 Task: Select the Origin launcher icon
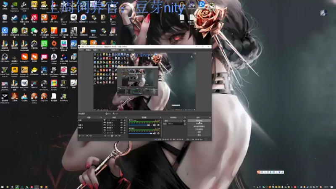click(54, 45)
